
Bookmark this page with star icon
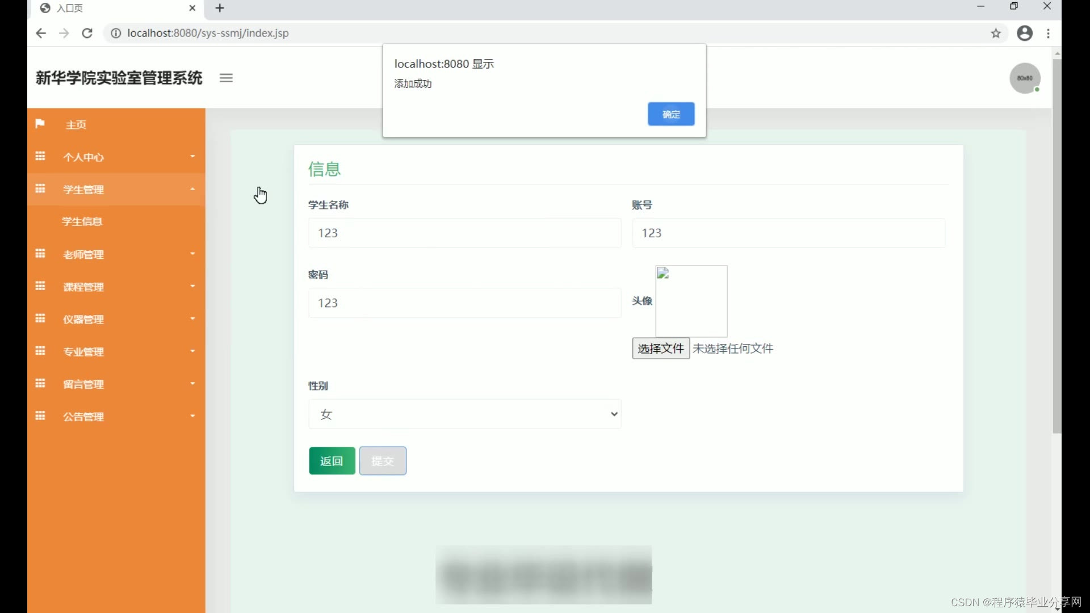click(996, 33)
